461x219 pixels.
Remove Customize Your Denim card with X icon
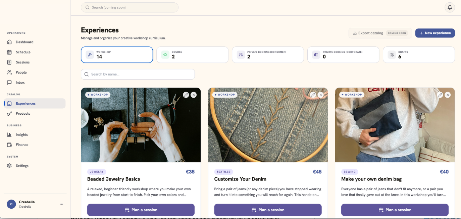321,95
